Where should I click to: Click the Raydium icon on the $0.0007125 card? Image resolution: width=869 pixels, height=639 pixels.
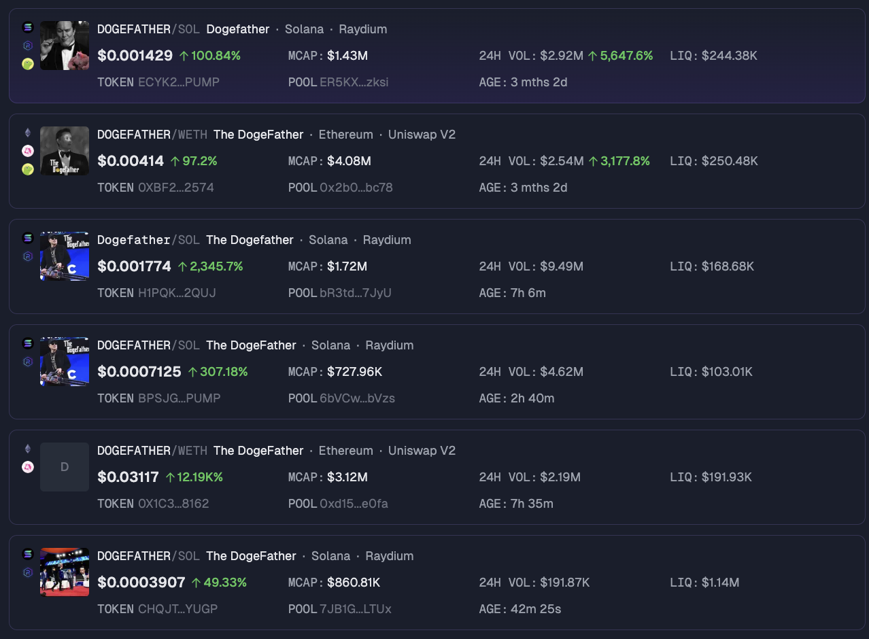[x=28, y=362]
